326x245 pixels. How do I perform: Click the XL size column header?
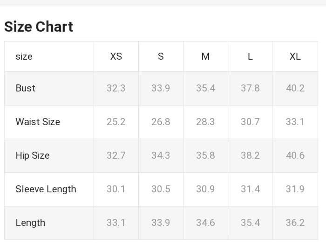(x=295, y=56)
